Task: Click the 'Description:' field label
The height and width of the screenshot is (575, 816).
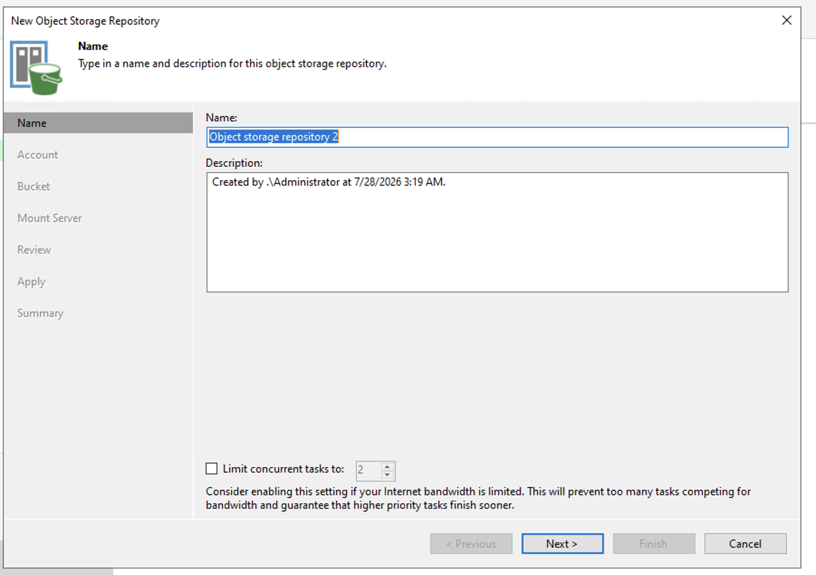Action: pos(234,163)
